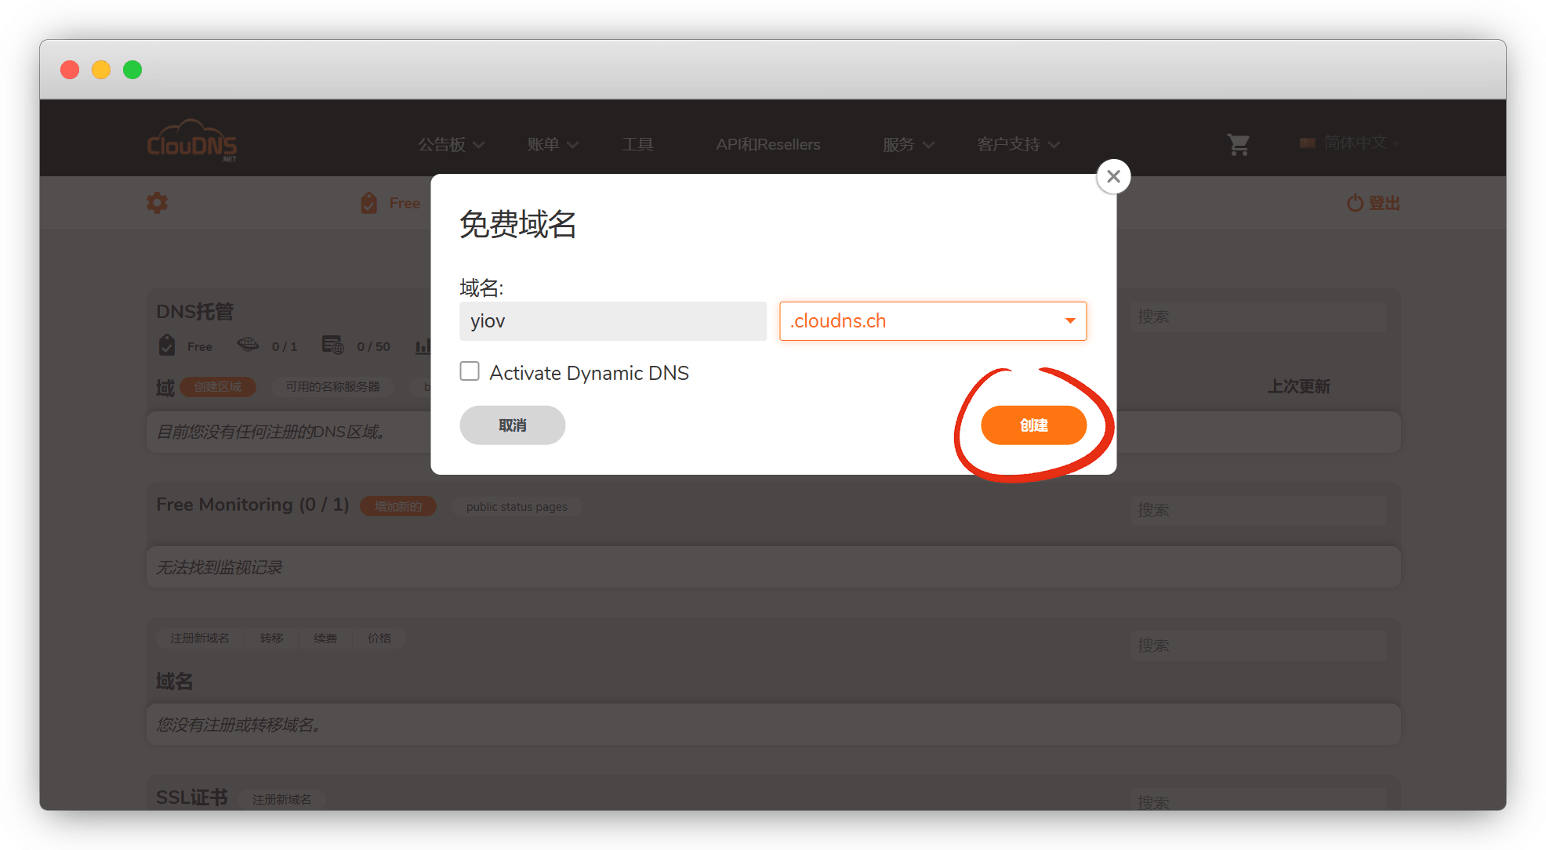Viewport: 1546px width, 850px height.
Task: Click the records list icon near 0 / 50
Action: point(332,345)
